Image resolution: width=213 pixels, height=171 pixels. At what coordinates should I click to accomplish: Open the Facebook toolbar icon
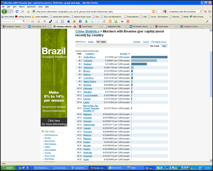click(80, 21)
